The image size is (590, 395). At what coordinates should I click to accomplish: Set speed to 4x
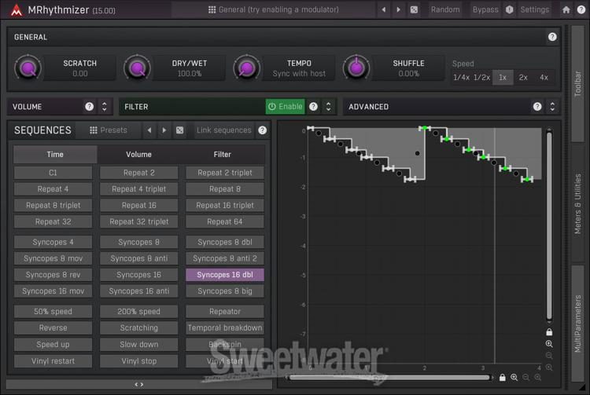click(x=544, y=77)
